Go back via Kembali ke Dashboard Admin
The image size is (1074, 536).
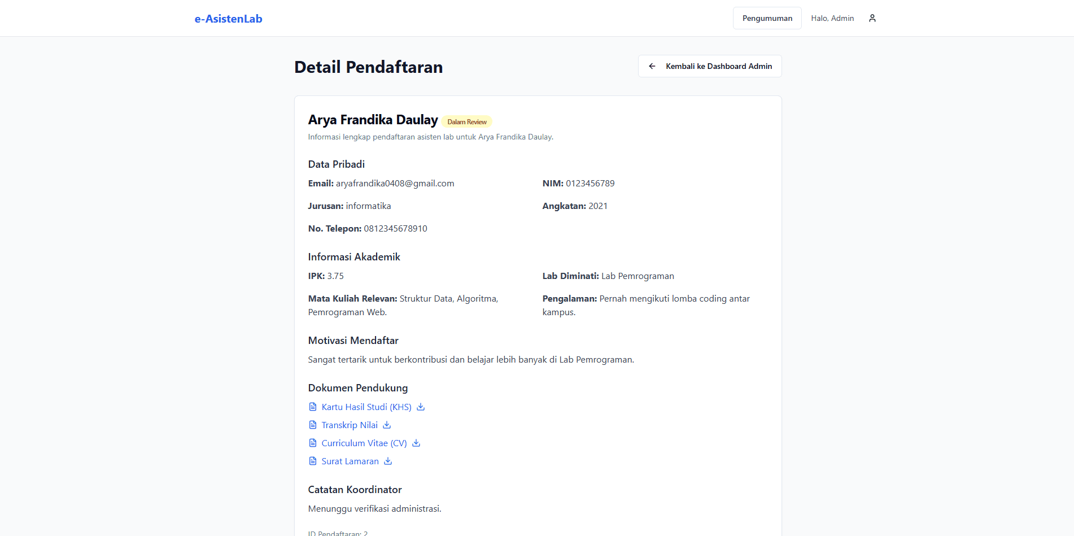pyautogui.click(x=710, y=66)
